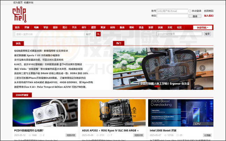Image resolution: width=226 pixels, height=141 pixels.
Task: Open news starting with 6.88万 吉利星愿
Action: point(48,64)
